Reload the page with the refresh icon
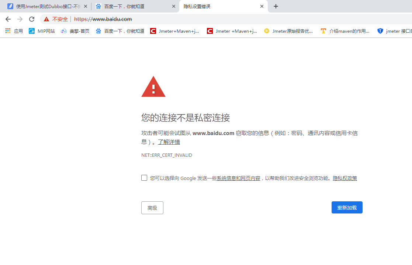Screen dimensions: 412x265 32,19
